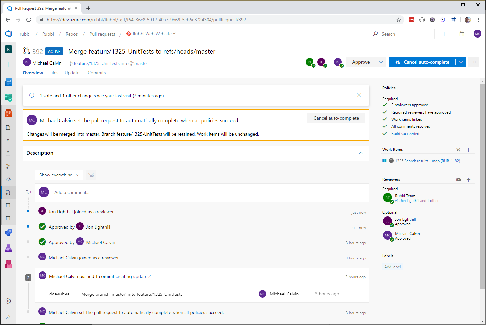Bookmark page with star icon

pos(399,20)
